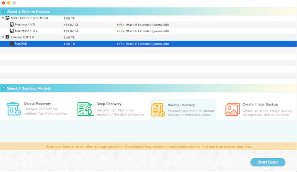Click the 'Create an entire image backup' description
The width and height of the screenshot is (297, 172).
click(x=267, y=113)
